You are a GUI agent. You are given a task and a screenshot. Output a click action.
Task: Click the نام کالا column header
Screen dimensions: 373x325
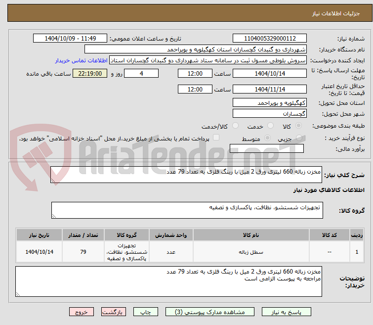pyautogui.click(x=251, y=235)
